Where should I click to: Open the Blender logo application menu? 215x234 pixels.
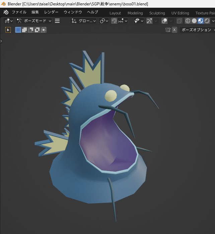click(6, 12)
